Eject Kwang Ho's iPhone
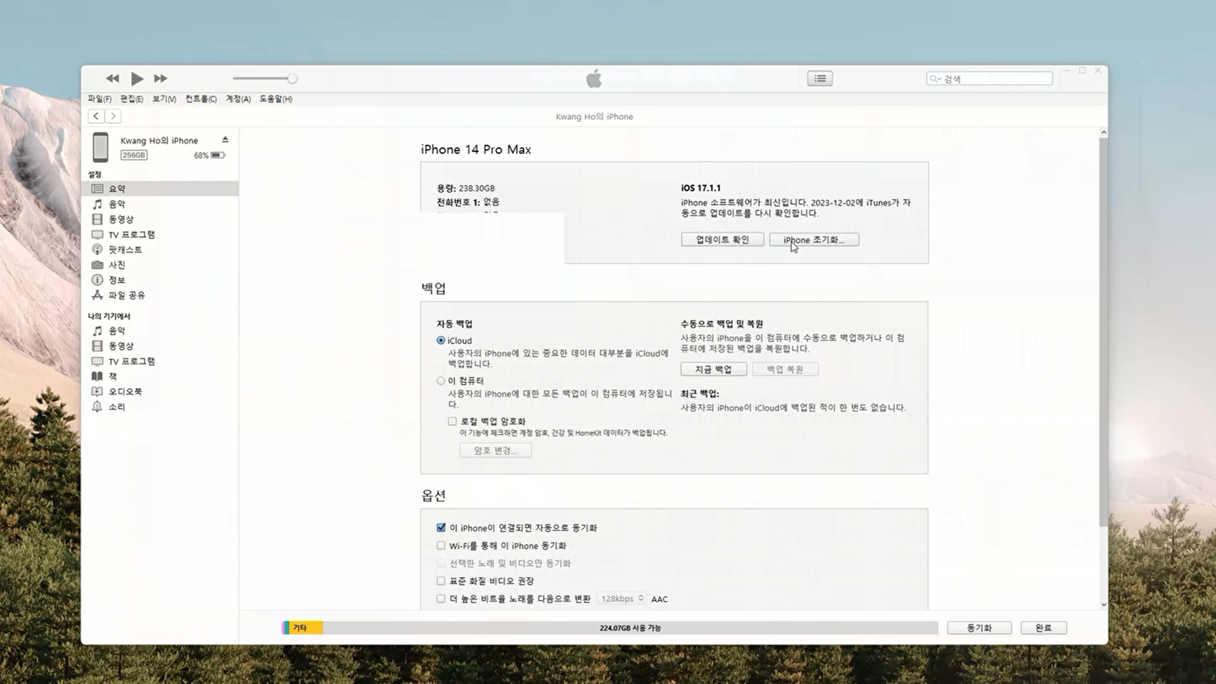The width and height of the screenshot is (1216, 684). coord(225,139)
